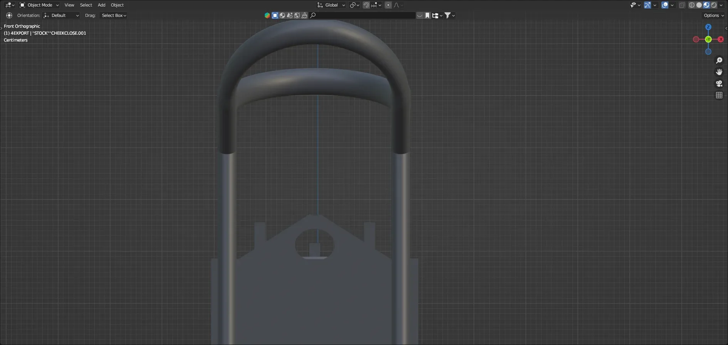Toggle perspective/orthographic grid button
The width and height of the screenshot is (728, 345).
pyautogui.click(x=719, y=95)
